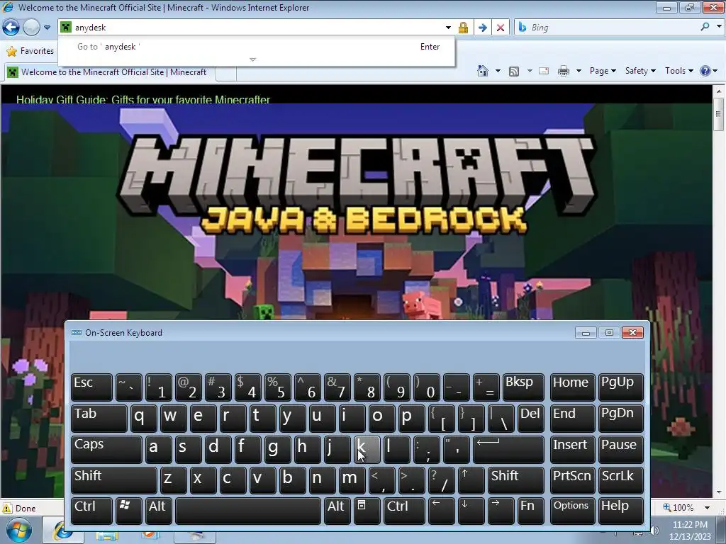Viewport: 726px width, 544px height.
Task: Click the zoom level 100% button
Action: (x=678, y=508)
